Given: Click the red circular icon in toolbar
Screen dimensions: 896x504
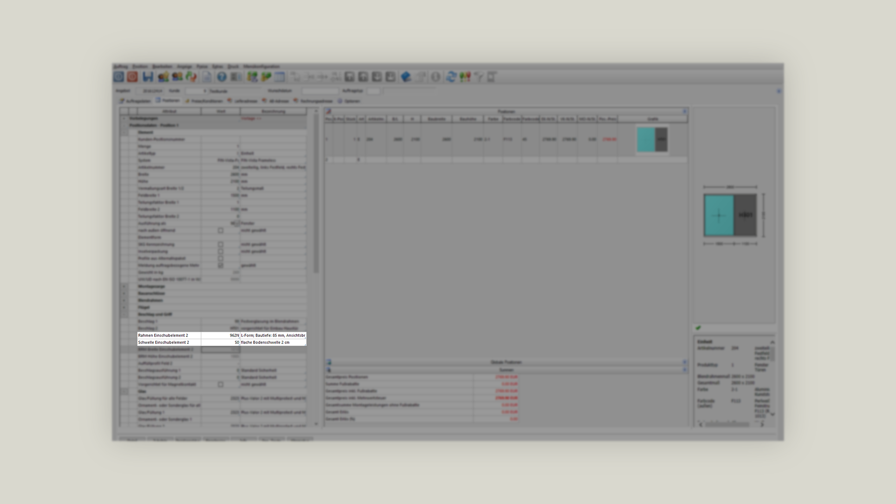Looking at the screenshot, I should [x=133, y=77].
